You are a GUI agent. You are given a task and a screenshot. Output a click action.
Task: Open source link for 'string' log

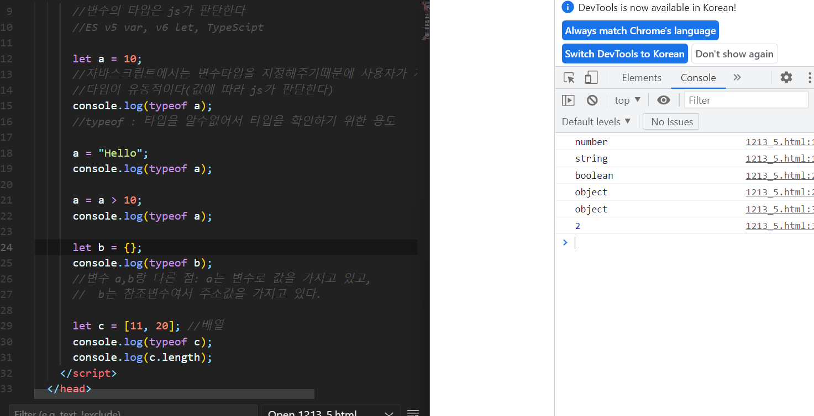[x=779, y=158]
